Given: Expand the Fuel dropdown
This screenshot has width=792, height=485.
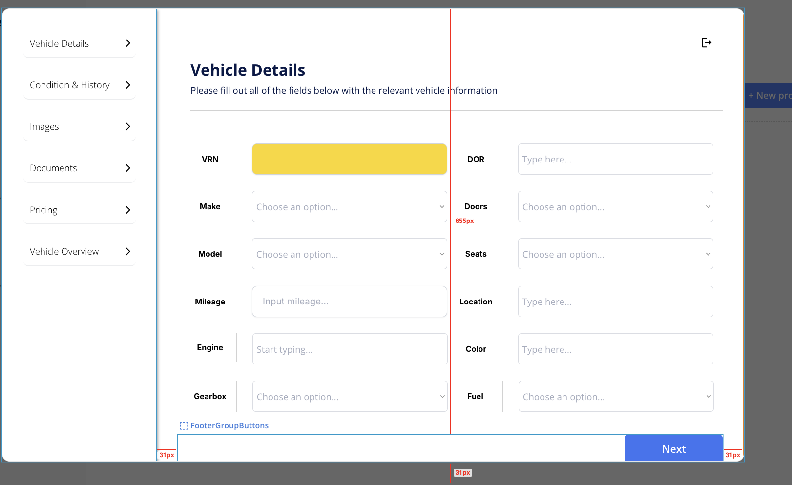Looking at the screenshot, I should [616, 396].
